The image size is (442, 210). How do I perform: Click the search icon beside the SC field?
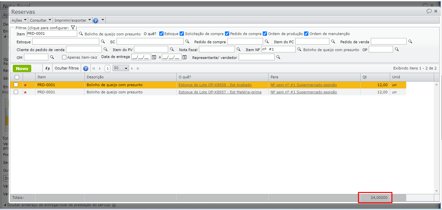(187, 42)
